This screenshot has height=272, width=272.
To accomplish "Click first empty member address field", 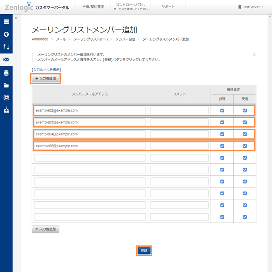I will pyautogui.click(x=90, y=158).
